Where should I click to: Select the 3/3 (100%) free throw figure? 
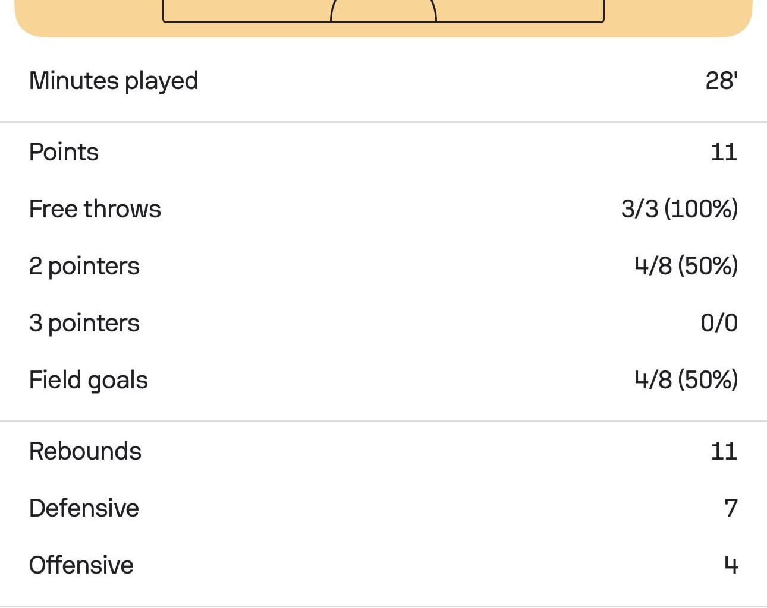(679, 208)
